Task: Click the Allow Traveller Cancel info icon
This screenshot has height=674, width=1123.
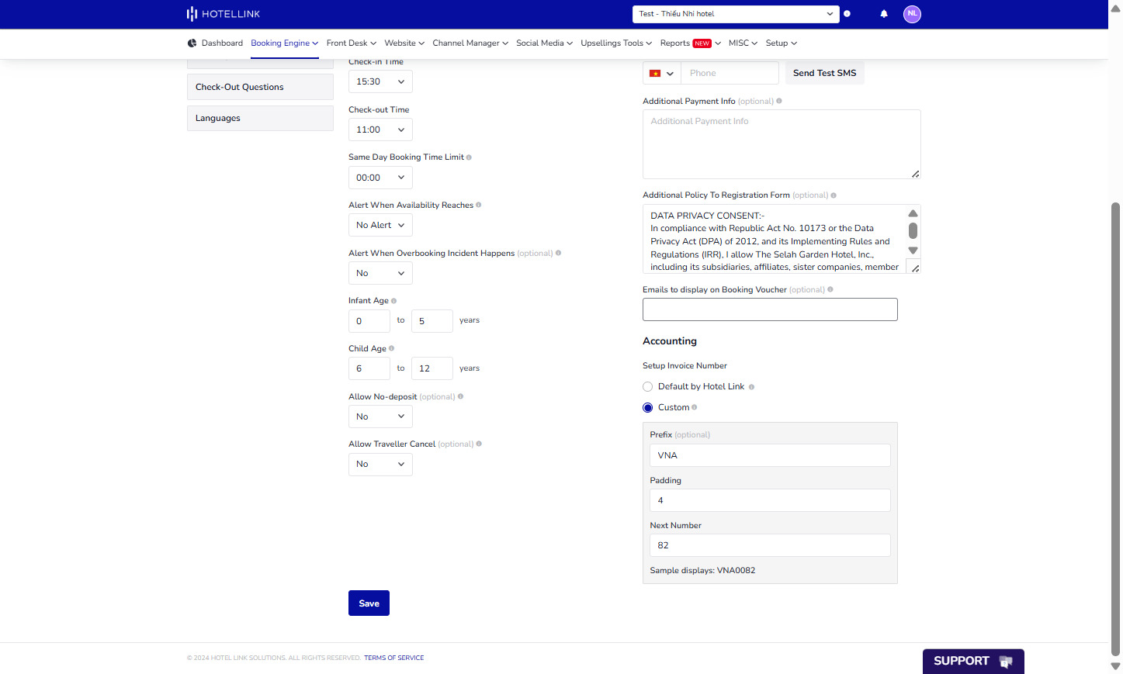Action: tap(479, 444)
